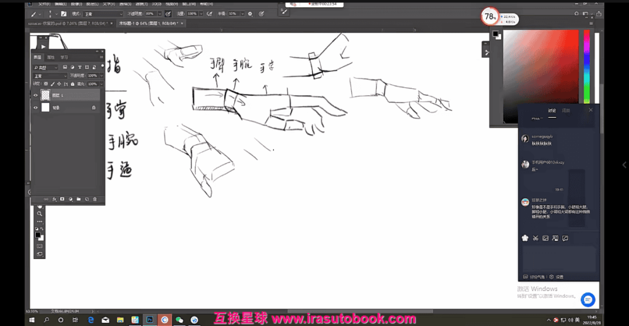Select the Zoom tool in the toolbox

tap(39, 213)
